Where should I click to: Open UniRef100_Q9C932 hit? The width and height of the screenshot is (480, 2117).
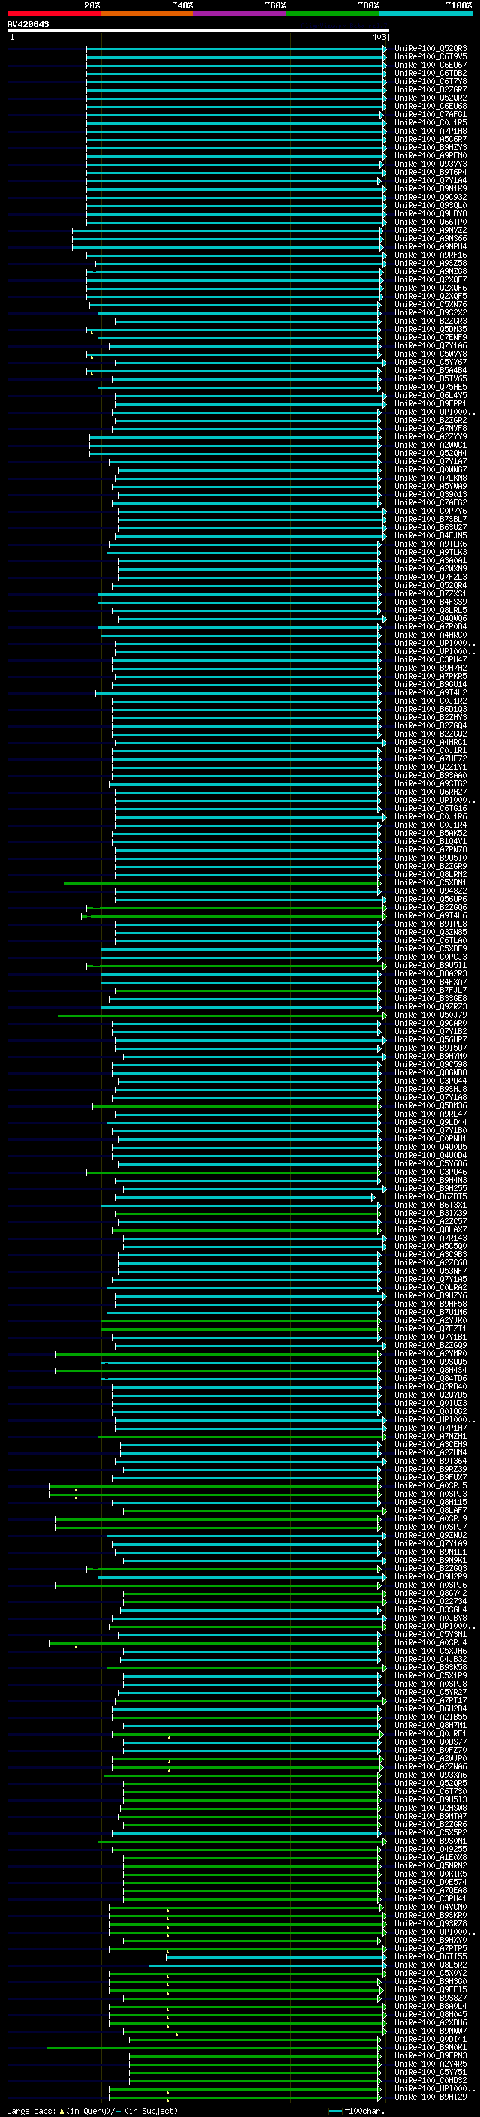(x=430, y=198)
